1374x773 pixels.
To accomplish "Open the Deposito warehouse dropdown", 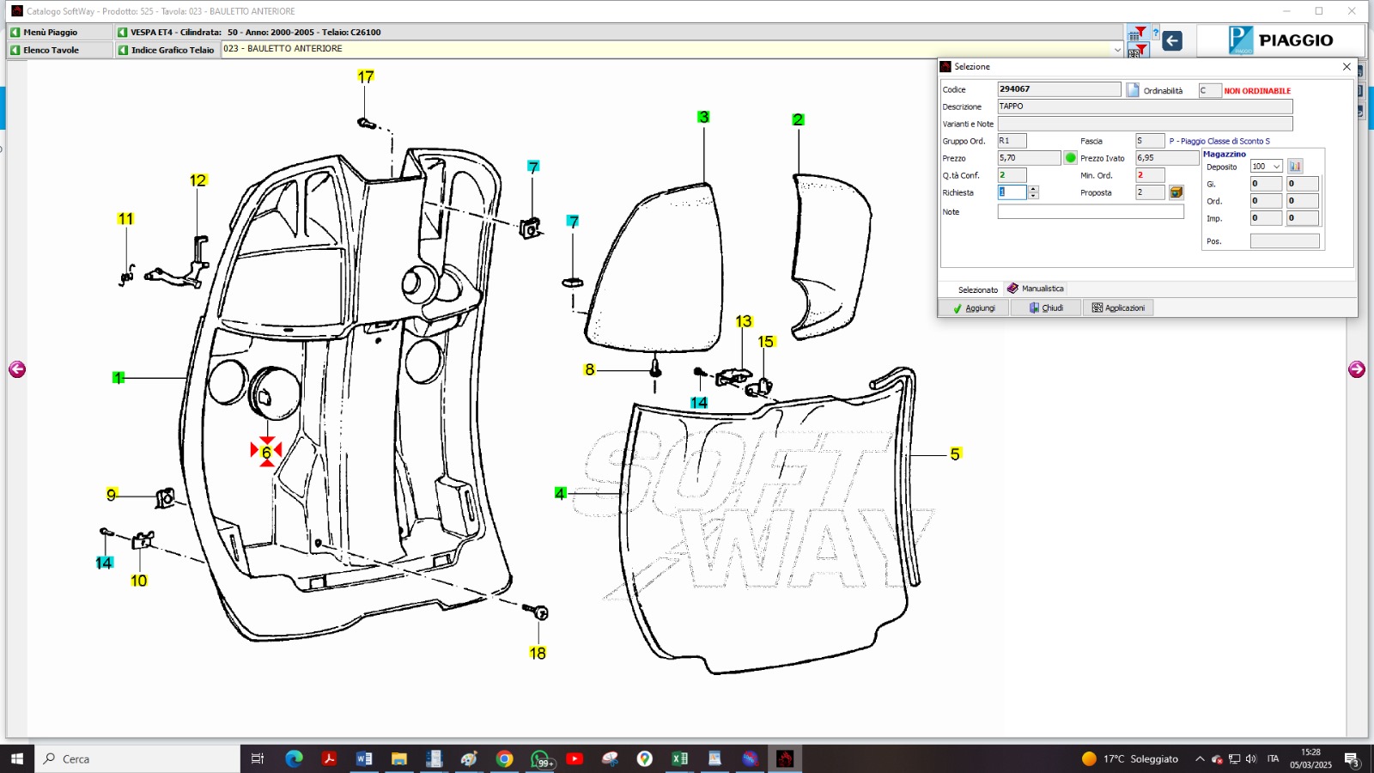I will [x=1277, y=167].
